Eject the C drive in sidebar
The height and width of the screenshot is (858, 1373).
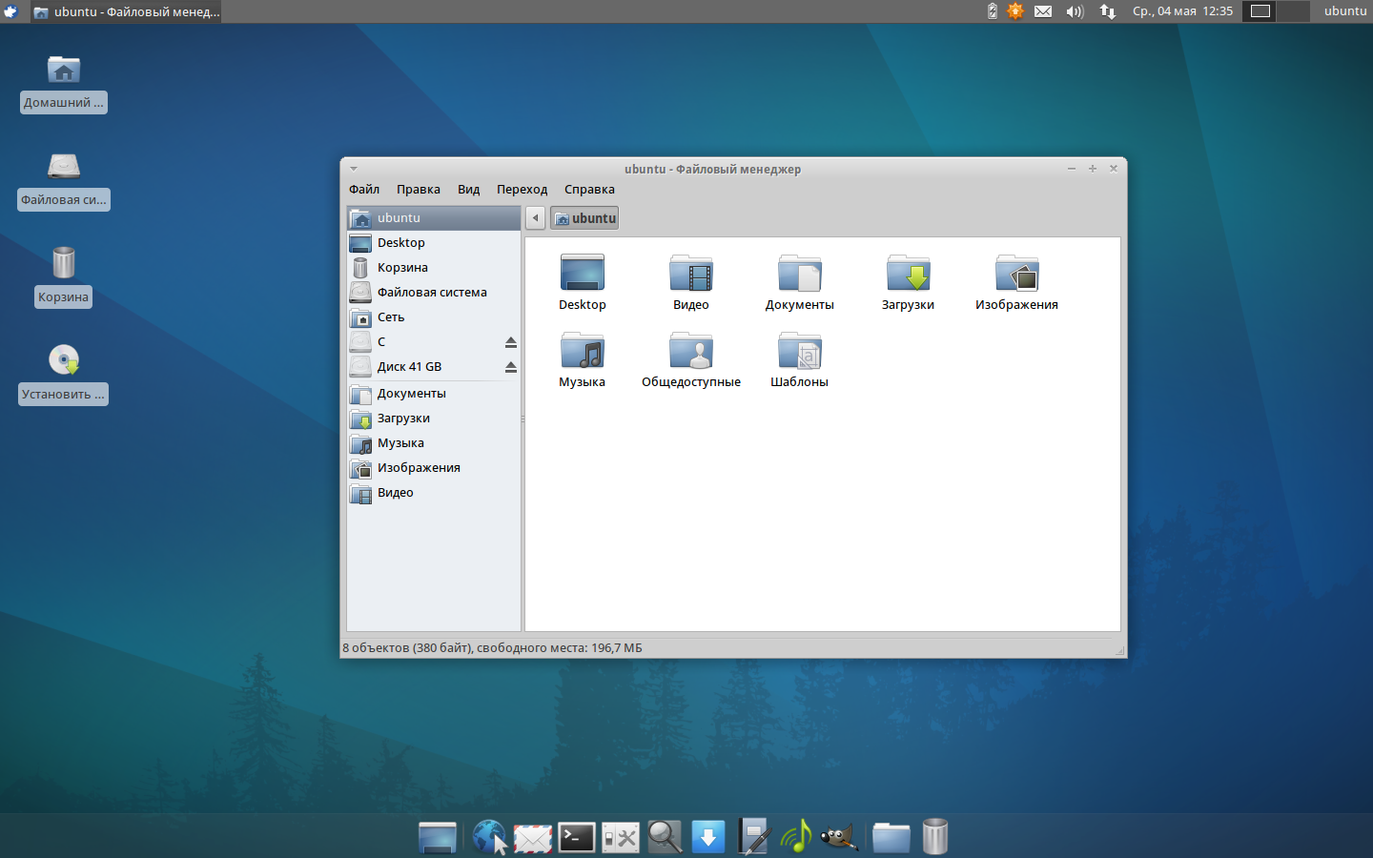pyautogui.click(x=511, y=342)
